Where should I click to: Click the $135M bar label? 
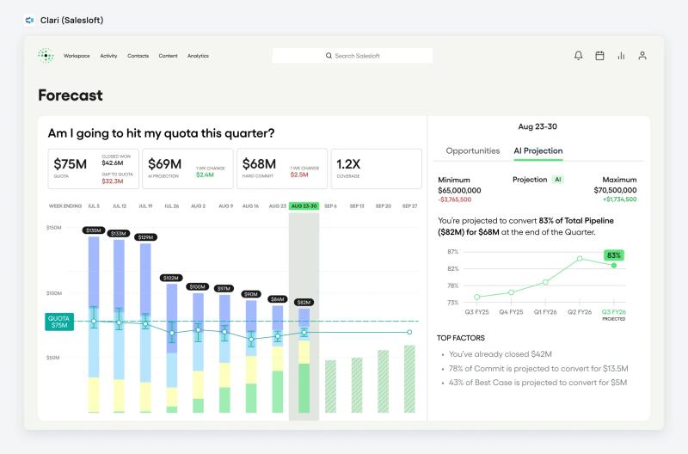(94, 230)
